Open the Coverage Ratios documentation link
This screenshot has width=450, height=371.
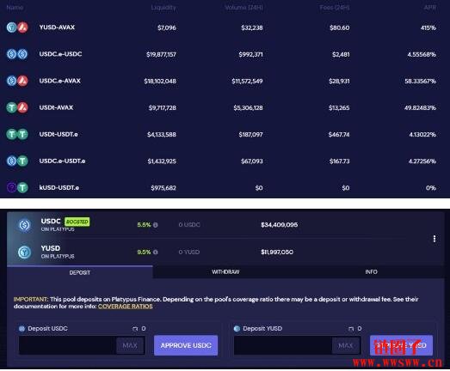[126, 307]
